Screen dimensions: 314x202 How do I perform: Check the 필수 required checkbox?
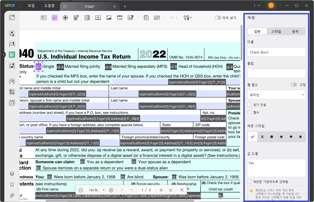pyautogui.click(x=249, y=112)
